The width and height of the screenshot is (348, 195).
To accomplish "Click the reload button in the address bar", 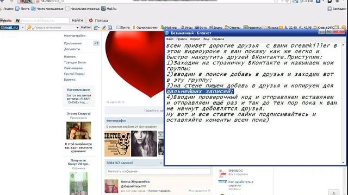I will 287,1.
